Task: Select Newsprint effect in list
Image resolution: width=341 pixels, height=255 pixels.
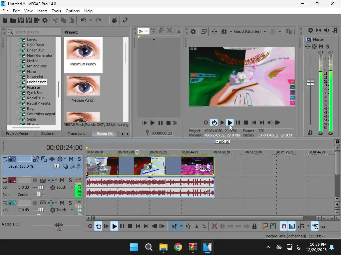Action: (x=35, y=77)
